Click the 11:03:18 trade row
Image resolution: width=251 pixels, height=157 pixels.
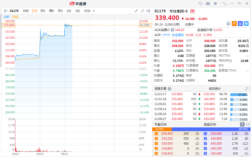coord(177,99)
